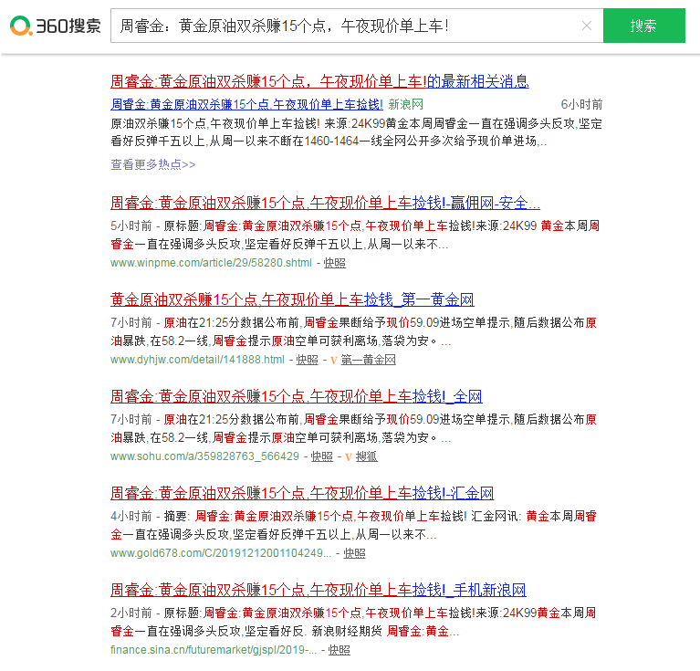The image size is (700, 671).
Task: Open the 全网 result title from sohu
Action: click(x=297, y=396)
